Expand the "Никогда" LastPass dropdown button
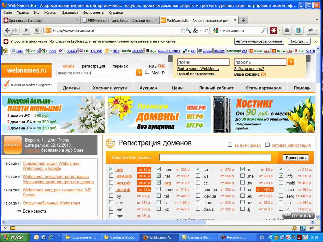The height and width of the screenshot is (242, 323). 299,41
